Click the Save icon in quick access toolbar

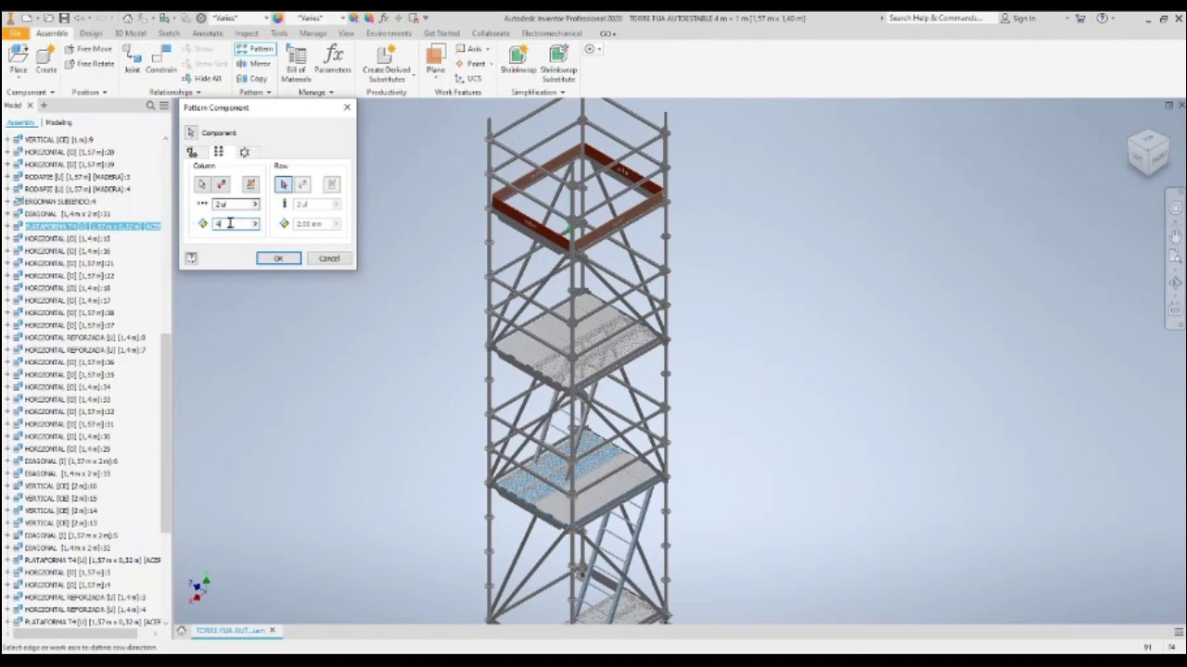pos(63,18)
